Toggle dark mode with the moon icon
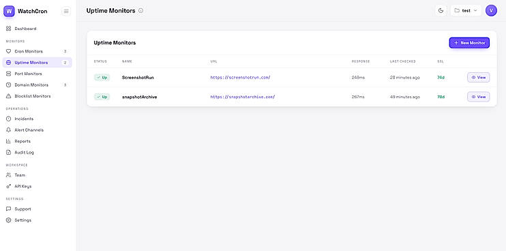Image resolution: width=506 pixels, height=251 pixels. 441,11
